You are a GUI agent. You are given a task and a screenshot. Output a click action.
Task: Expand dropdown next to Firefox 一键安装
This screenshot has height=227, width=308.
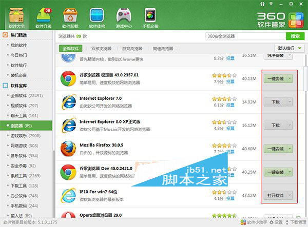[x=290, y=149]
